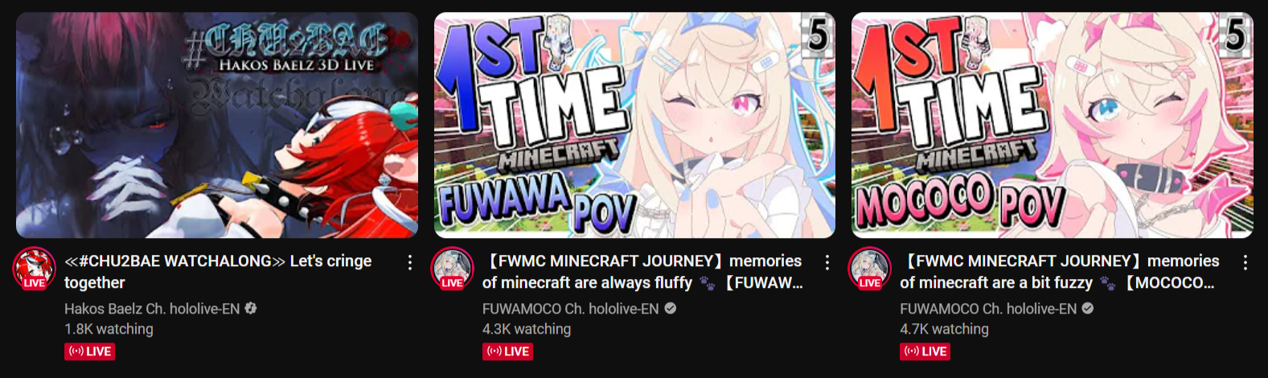
Task: Click FUWAMOCO avatar beside FUWAWA video title
Action: [x=452, y=269]
